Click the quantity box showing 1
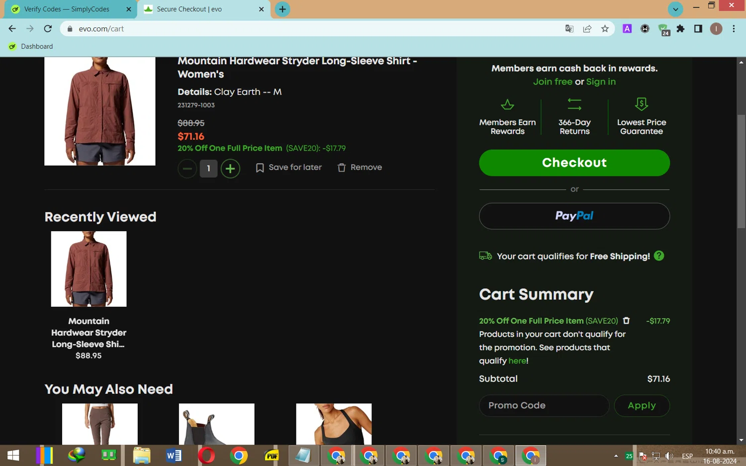This screenshot has width=746, height=466. [x=208, y=169]
